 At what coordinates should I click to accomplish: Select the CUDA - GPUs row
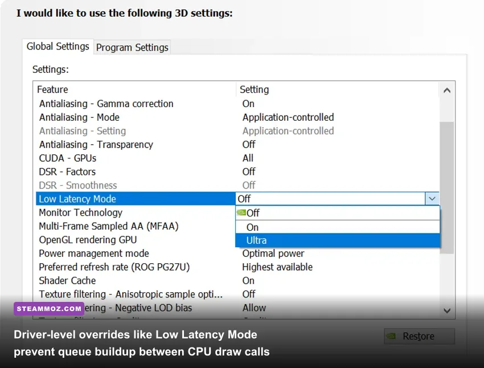point(237,158)
